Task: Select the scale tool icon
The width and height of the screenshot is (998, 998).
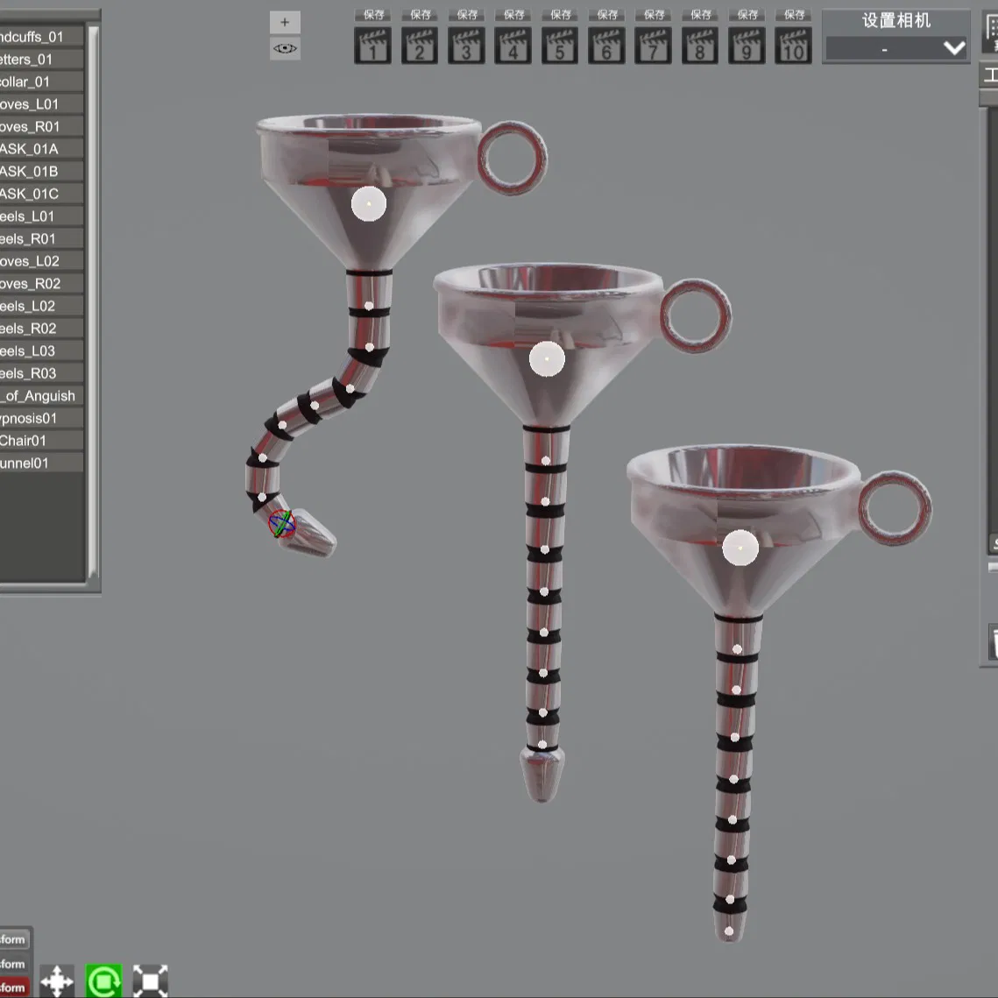Action: tap(150, 980)
